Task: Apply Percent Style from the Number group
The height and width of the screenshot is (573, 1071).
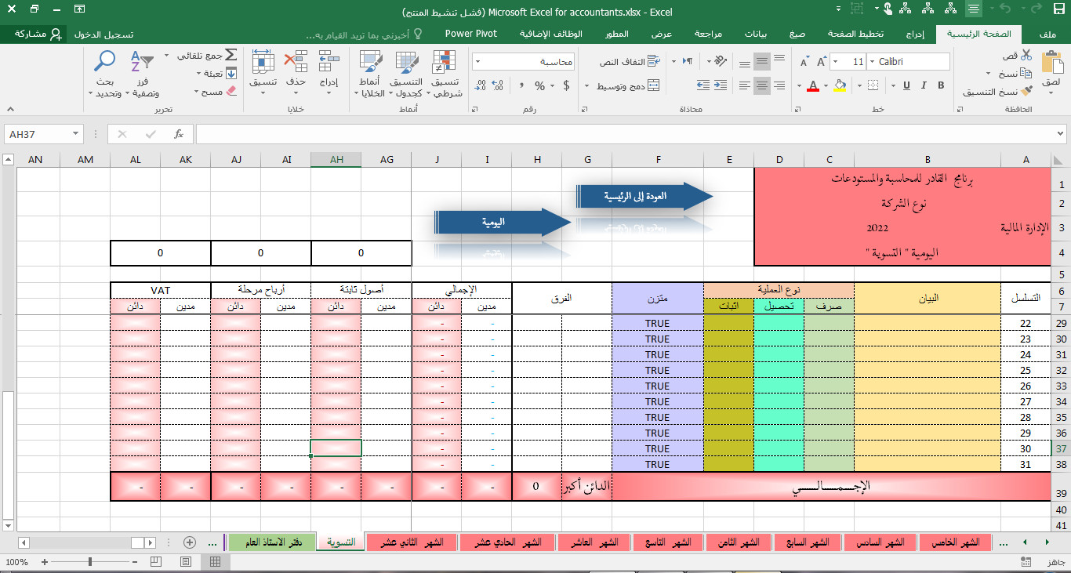Action: [539, 85]
